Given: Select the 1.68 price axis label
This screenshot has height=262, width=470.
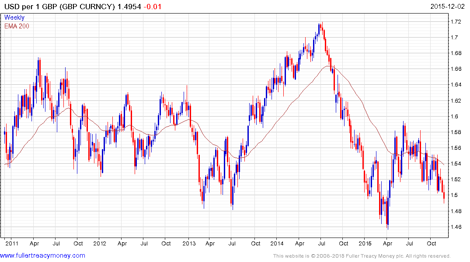Looking at the screenshot, I should point(456,53).
